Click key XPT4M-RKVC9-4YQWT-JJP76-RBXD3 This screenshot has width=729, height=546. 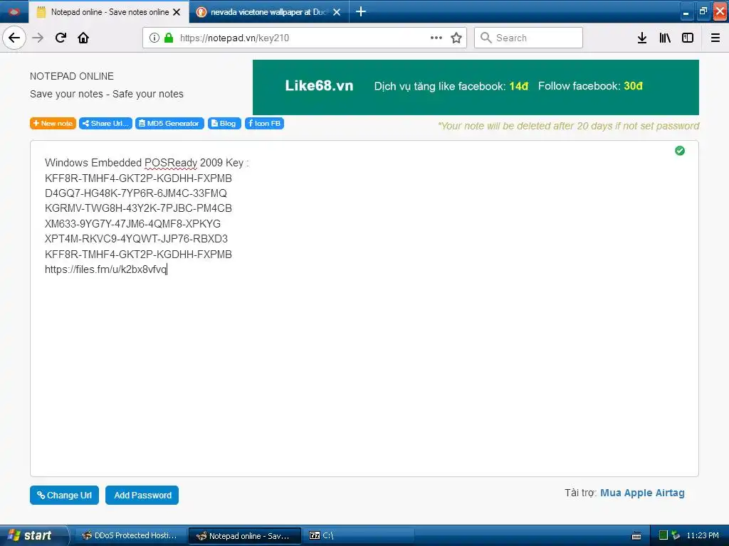tap(136, 239)
